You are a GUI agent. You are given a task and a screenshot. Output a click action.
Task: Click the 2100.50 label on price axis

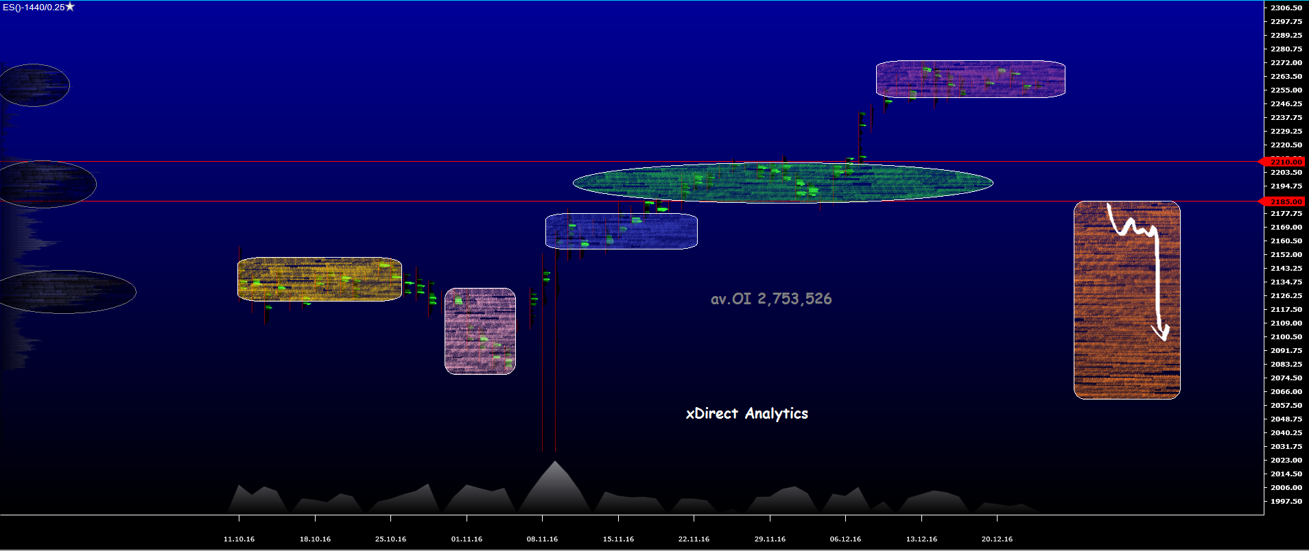(1286, 336)
